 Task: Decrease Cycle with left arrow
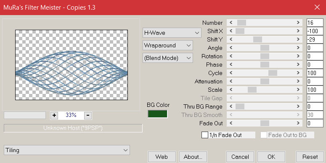click(x=231, y=73)
